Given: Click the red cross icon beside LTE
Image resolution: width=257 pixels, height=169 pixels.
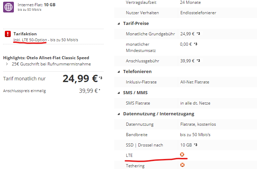Looking at the screenshot, I should [x=182, y=154].
